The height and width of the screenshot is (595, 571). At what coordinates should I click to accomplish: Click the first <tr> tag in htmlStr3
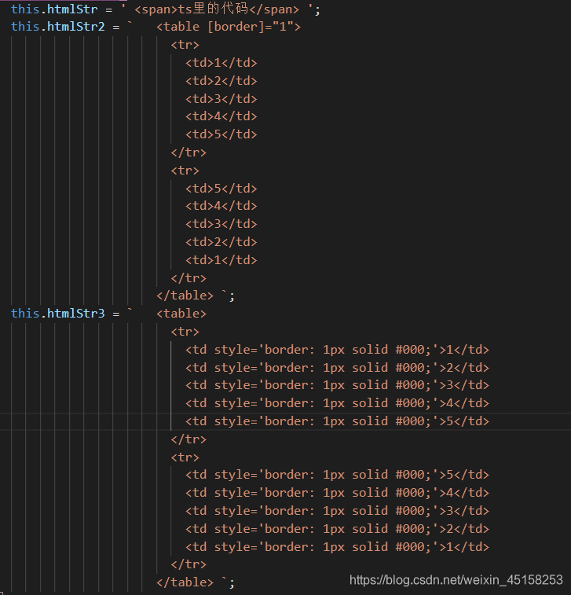click(185, 332)
